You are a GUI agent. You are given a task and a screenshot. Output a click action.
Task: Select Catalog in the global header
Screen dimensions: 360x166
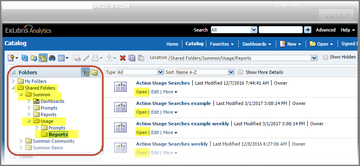pos(194,44)
